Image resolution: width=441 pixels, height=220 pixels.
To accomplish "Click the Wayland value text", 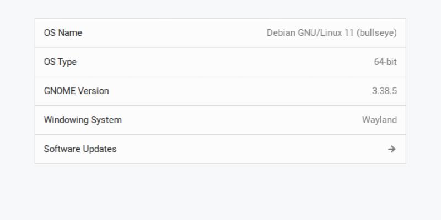I will tap(379, 120).
